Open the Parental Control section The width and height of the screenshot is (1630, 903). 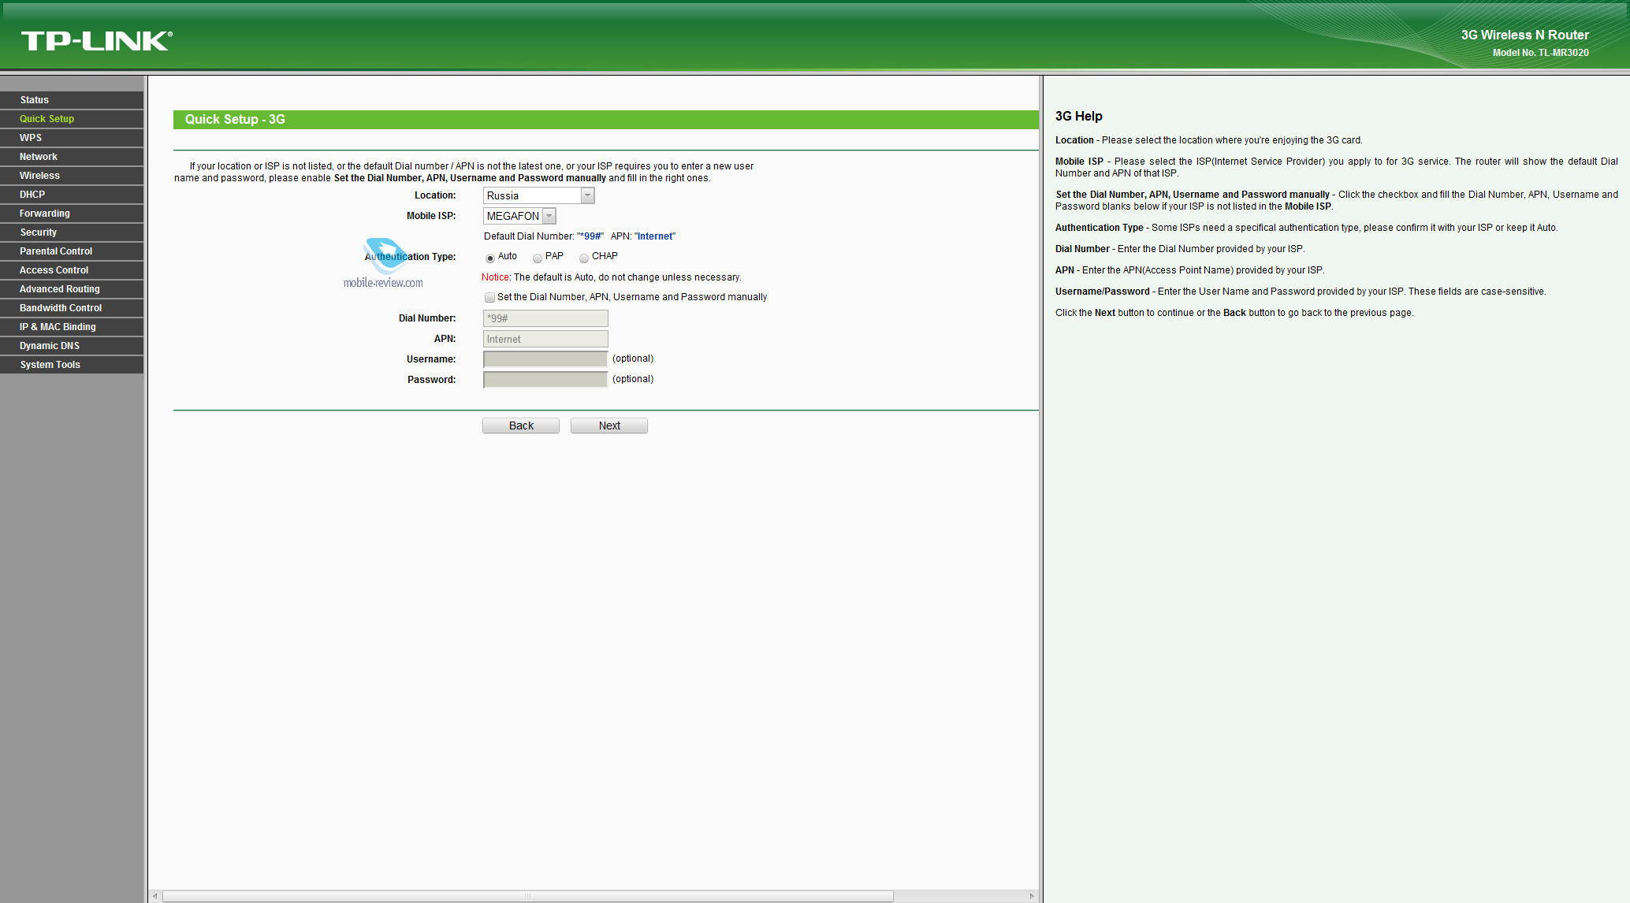coord(55,251)
